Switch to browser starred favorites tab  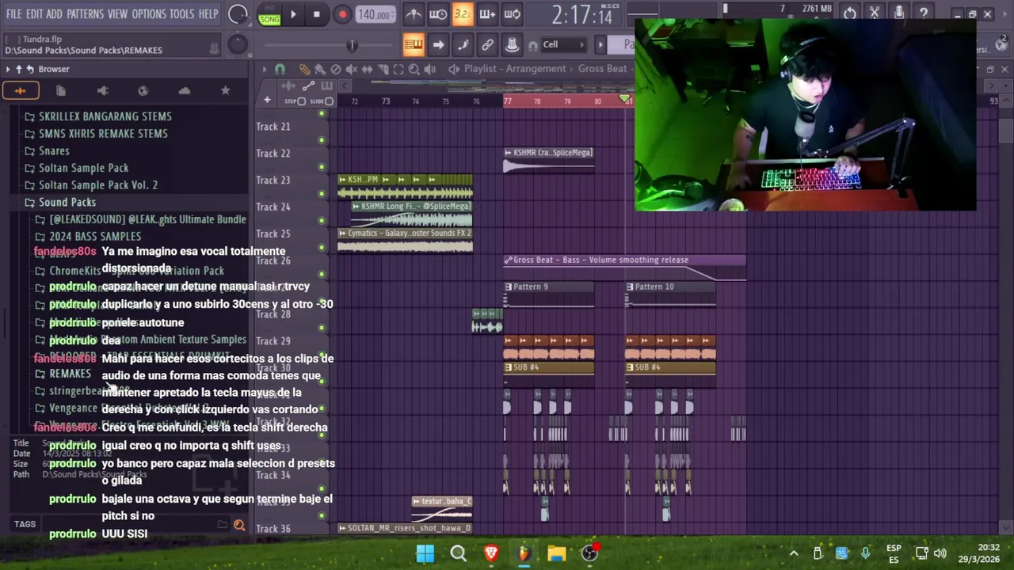tap(225, 91)
